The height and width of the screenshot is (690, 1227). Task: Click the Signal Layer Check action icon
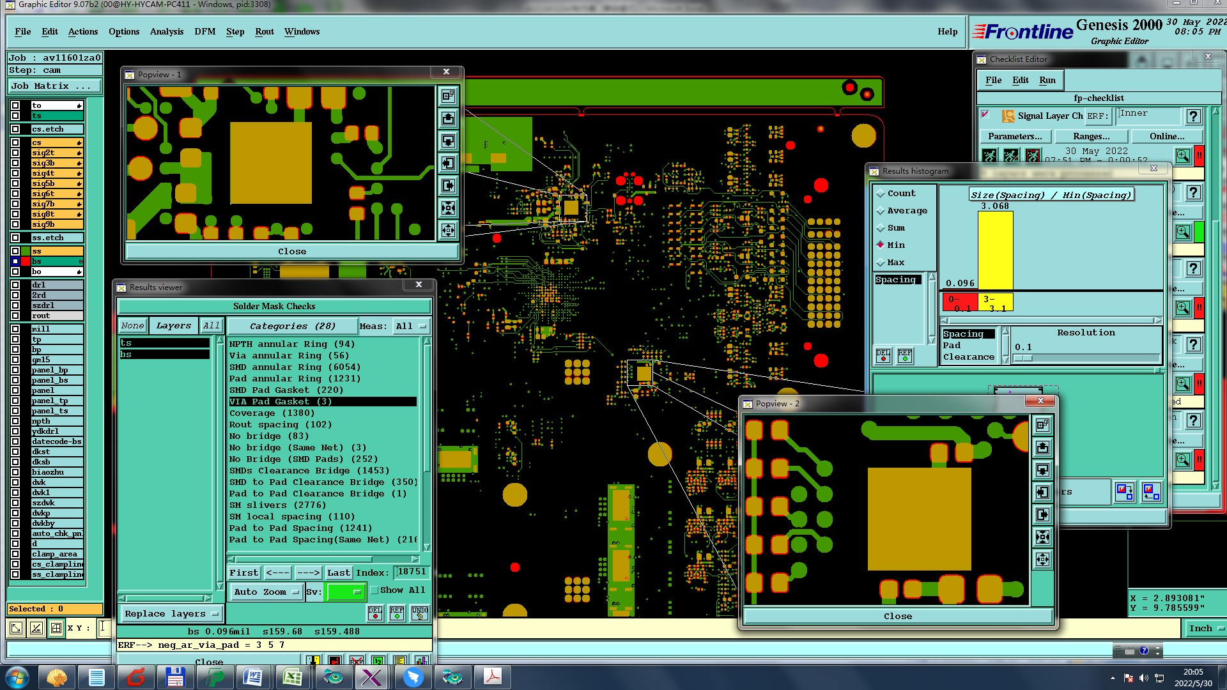[x=1008, y=116]
